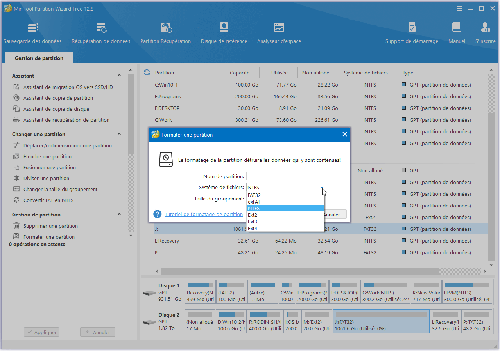This screenshot has width=500, height=351.
Task: Switch to the Gestion de partition tab
Action: pos(39,58)
